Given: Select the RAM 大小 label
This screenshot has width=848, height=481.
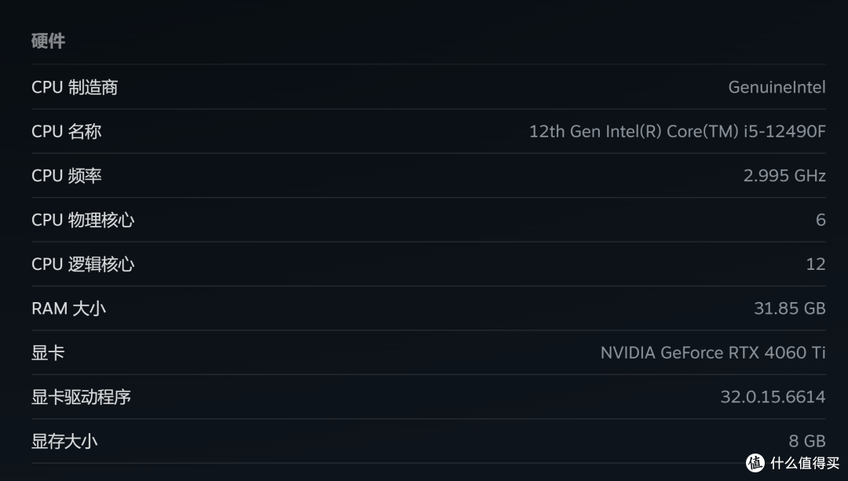Looking at the screenshot, I should (x=68, y=308).
